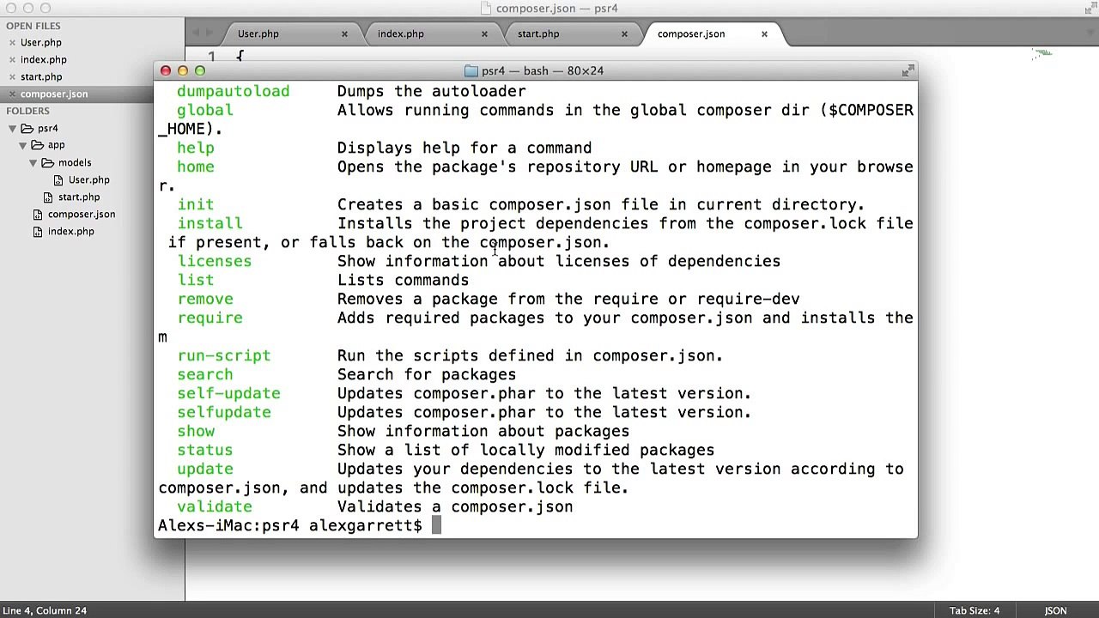The height and width of the screenshot is (618, 1099).
Task: Open User.php in the models folder
Action: [89, 179]
